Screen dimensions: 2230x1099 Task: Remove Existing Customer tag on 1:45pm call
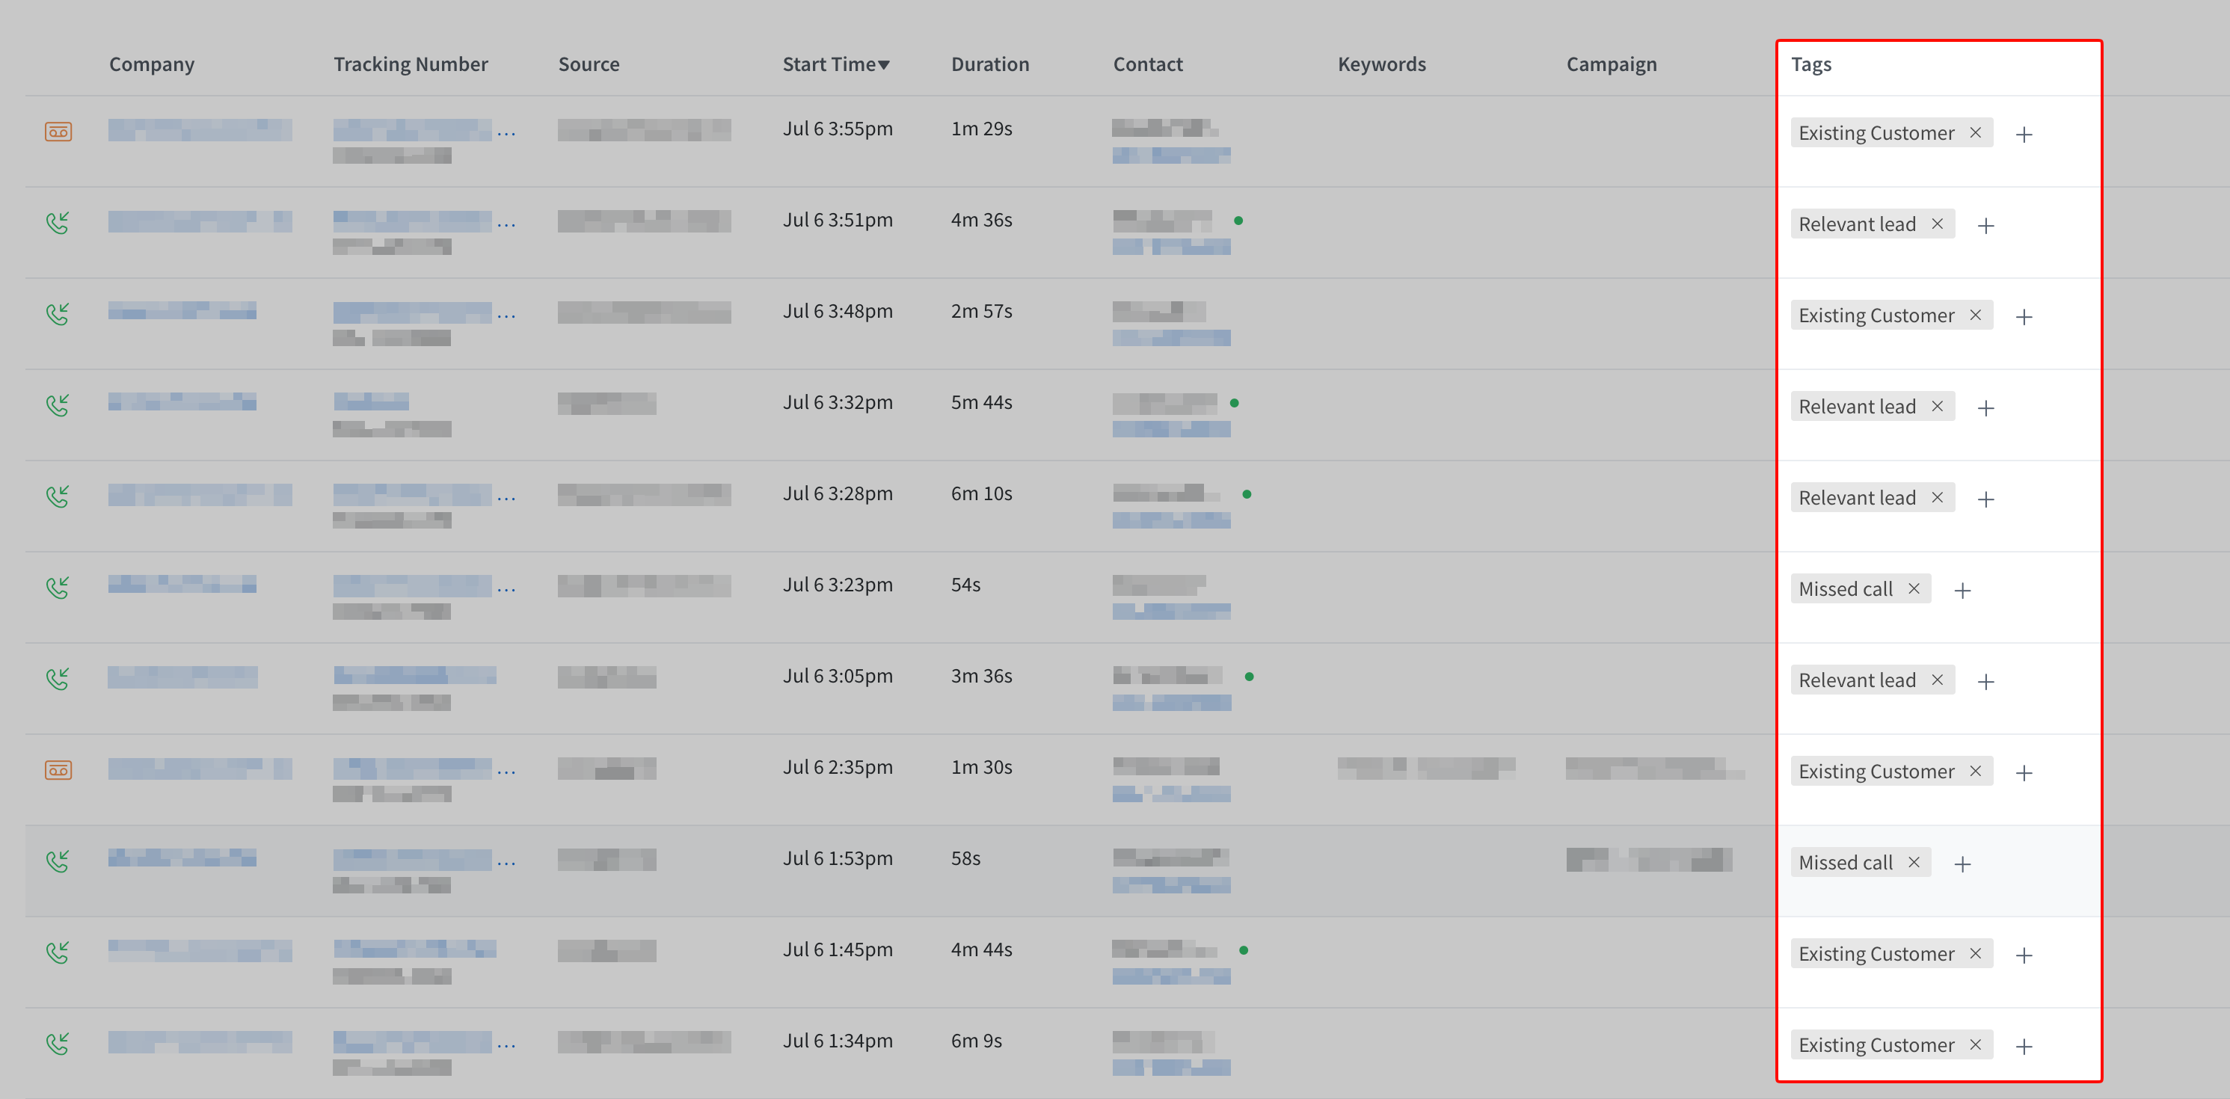1976,954
